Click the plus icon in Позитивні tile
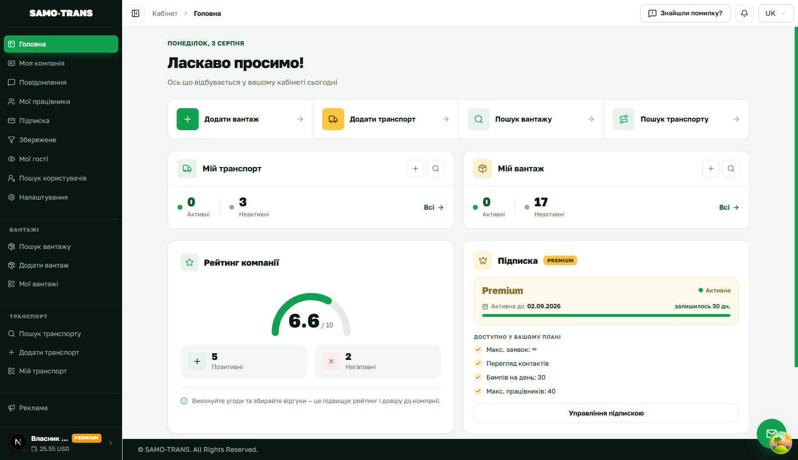The width and height of the screenshot is (798, 460). click(197, 361)
